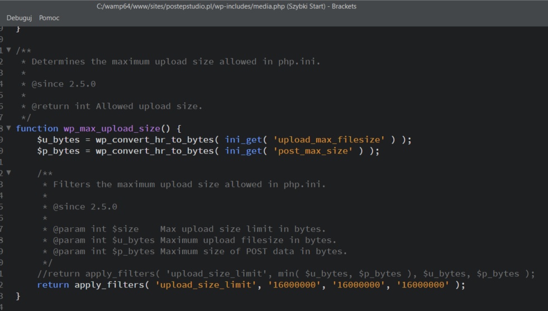
Task: Click the '@return int Allowed upload size' comment
Action: pyautogui.click(x=117, y=106)
